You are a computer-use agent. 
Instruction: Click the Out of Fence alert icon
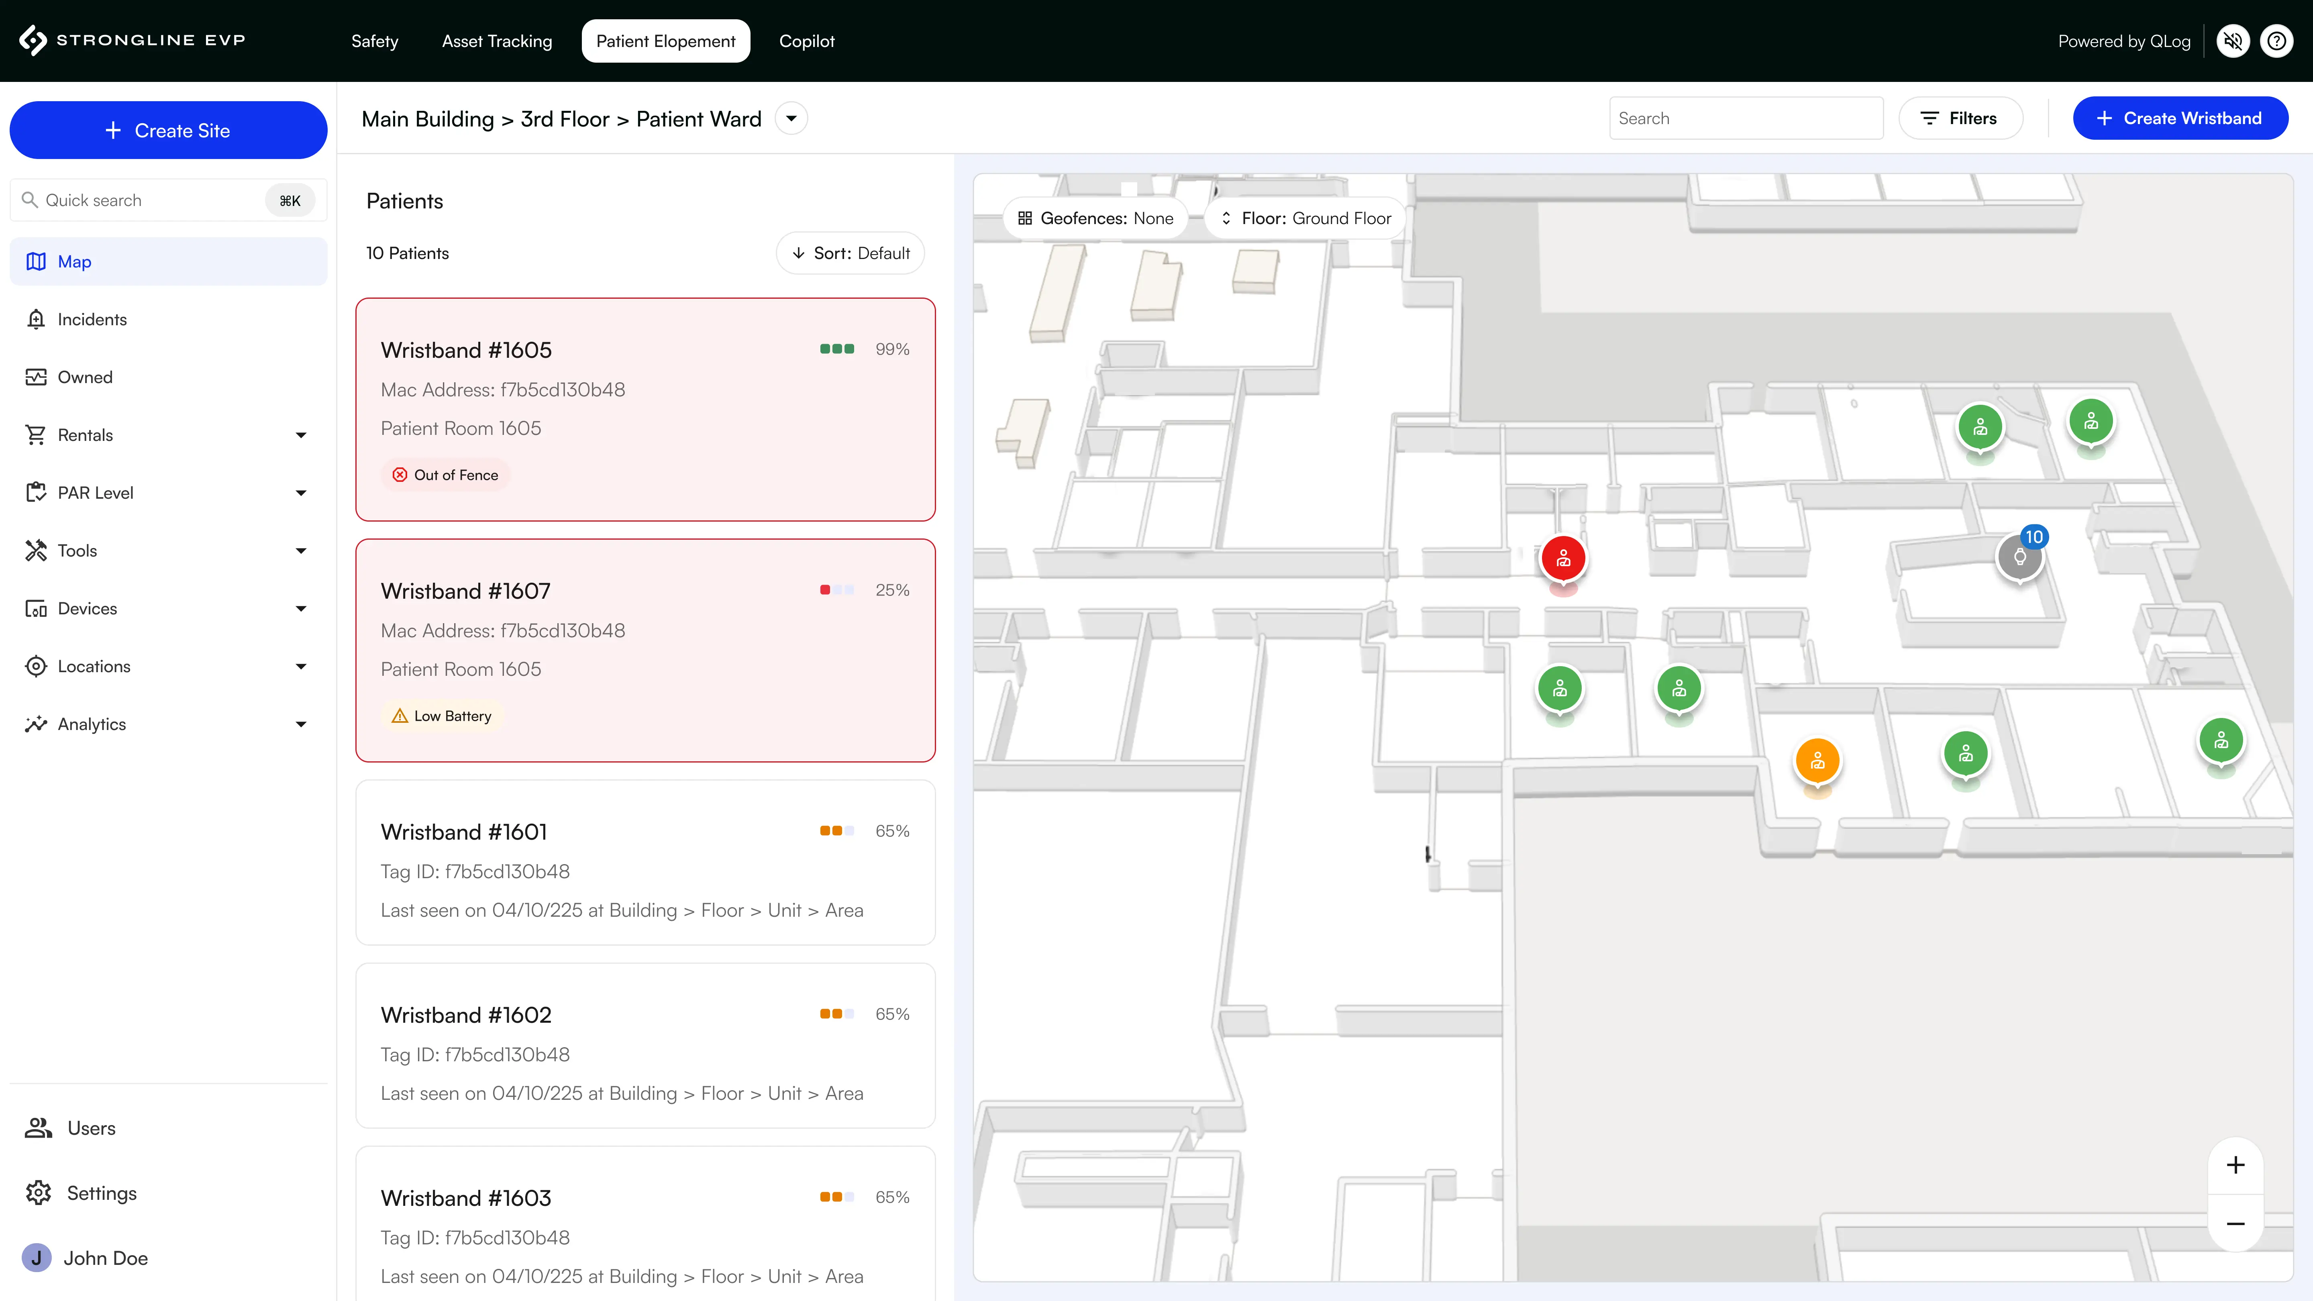(400, 475)
